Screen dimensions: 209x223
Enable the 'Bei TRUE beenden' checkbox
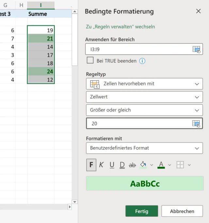coord(90,60)
